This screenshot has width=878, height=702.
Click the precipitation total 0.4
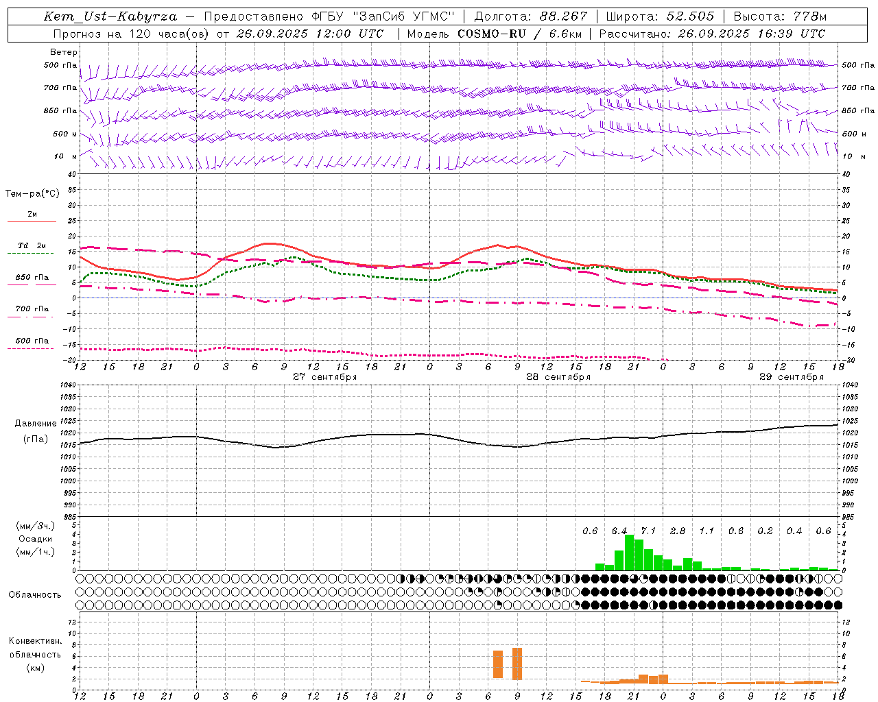794,531
